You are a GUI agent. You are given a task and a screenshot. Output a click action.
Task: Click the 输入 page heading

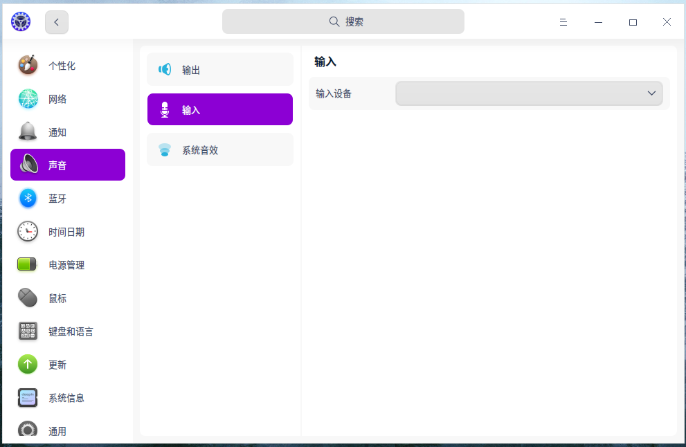[325, 62]
